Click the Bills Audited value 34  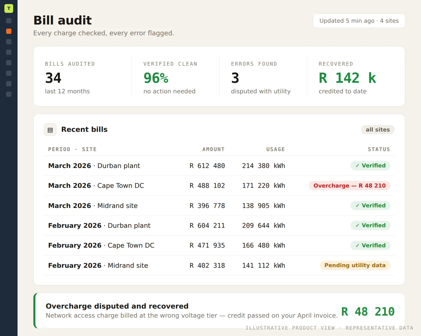53,78
